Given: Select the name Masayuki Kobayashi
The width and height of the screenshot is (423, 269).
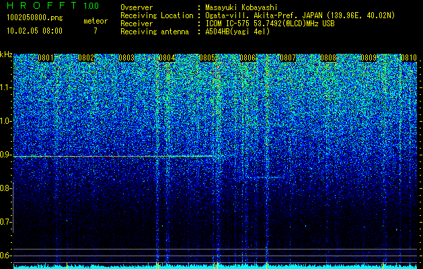Looking at the screenshot, I should click(241, 7).
